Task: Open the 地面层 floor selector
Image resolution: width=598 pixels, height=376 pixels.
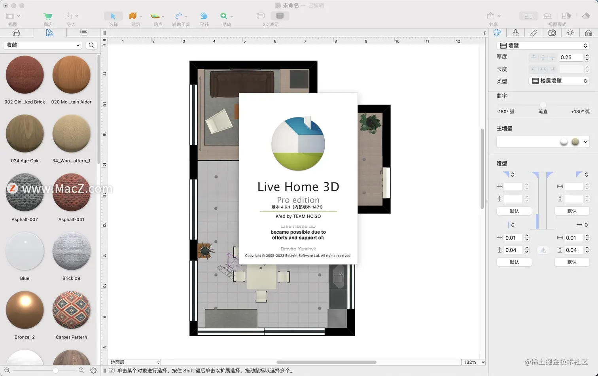Action: click(134, 362)
